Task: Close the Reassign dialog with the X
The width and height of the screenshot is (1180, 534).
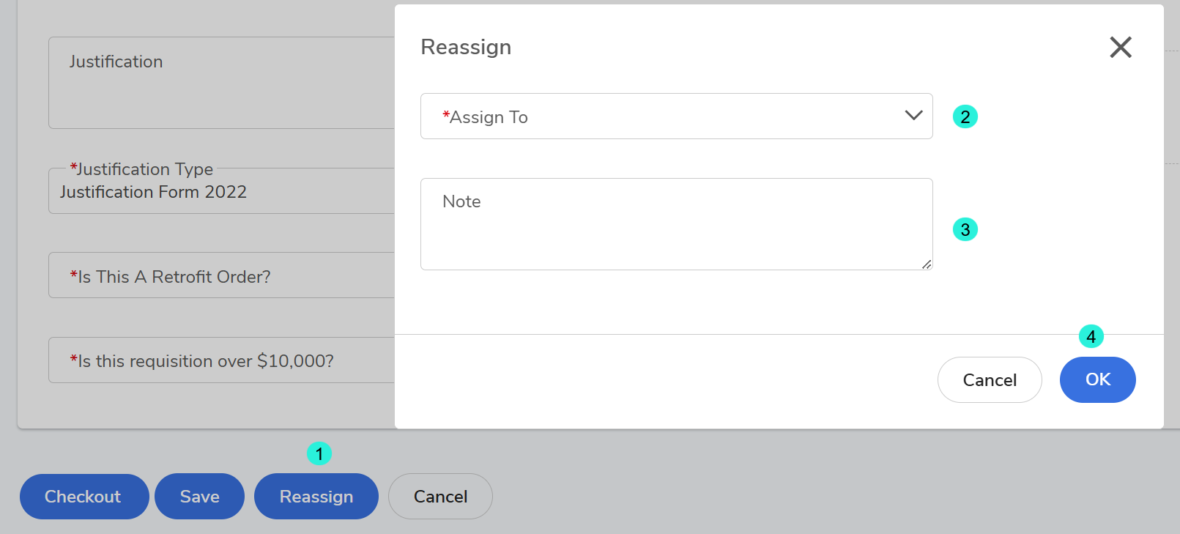Action: (x=1120, y=48)
